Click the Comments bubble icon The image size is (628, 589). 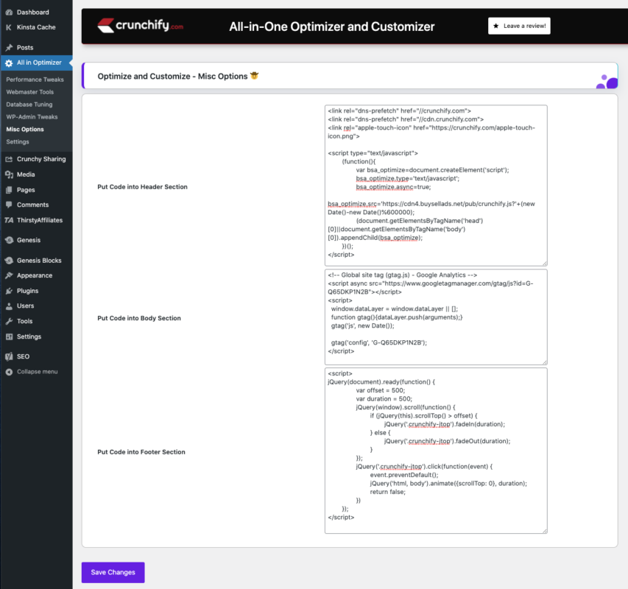pyautogui.click(x=9, y=205)
